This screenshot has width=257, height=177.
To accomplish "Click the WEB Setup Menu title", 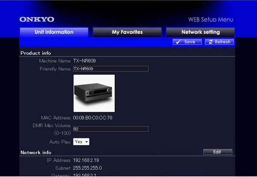I will point(211,20).
